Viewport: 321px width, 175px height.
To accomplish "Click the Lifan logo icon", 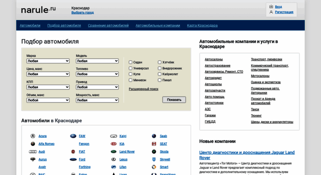I will (114, 167).
